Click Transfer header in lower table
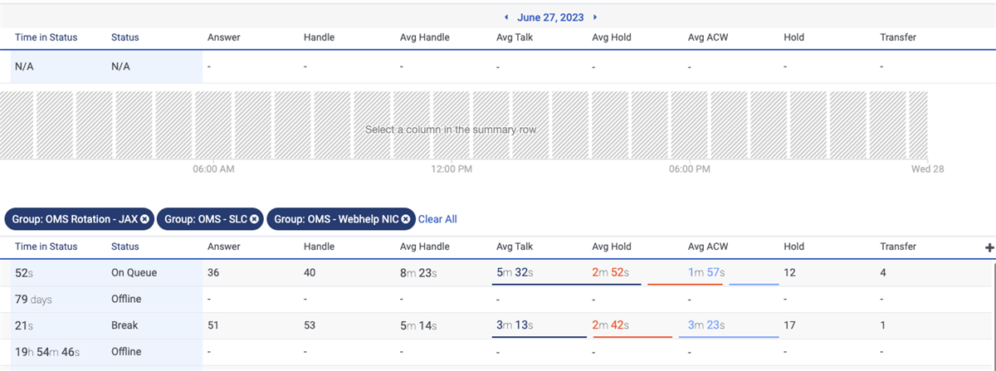The width and height of the screenshot is (996, 371). [x=898, y=247]
